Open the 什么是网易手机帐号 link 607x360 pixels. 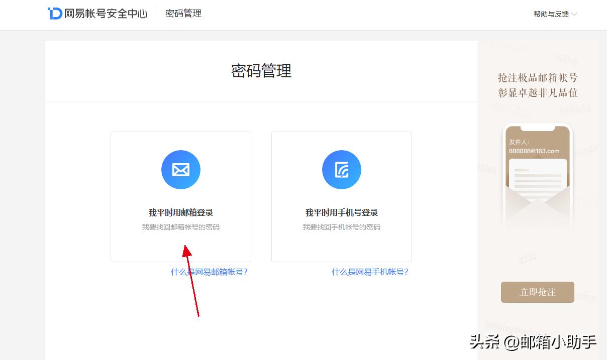coord(369,272)
